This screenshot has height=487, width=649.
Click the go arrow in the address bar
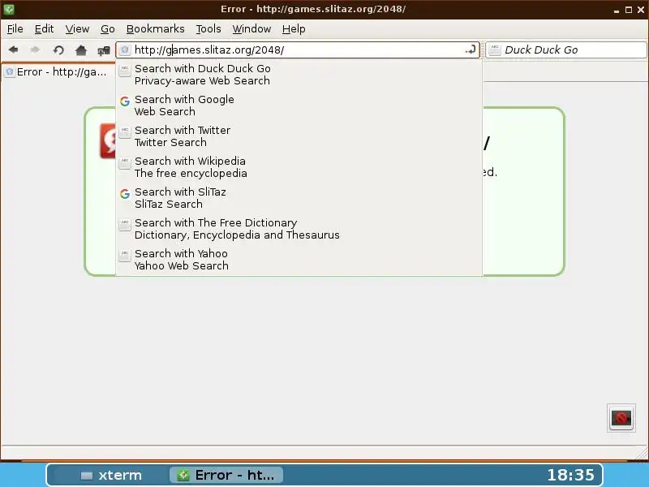click(x=471, y=50)
